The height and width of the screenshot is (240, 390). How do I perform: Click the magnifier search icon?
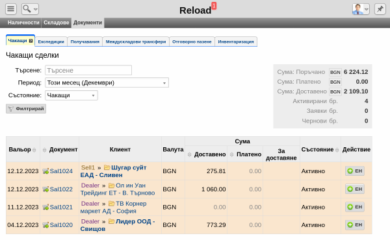27,9
